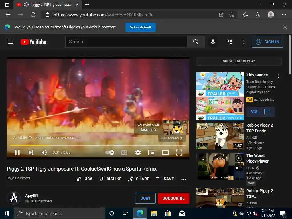Click taskbar Type here to search box
The width and height of the screenshot is (292, 219).
point(59,213)
